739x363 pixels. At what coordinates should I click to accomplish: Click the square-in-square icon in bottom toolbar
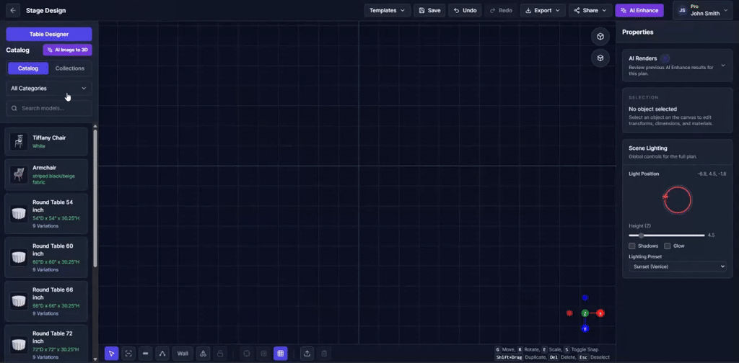pos(263,354)
